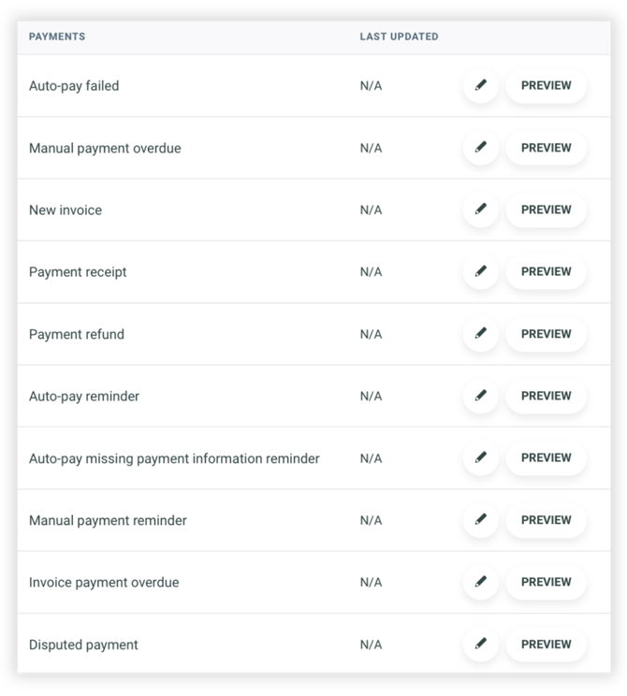
Task: Edit the Disputed payment template
Action: click(x=480, y=644)
